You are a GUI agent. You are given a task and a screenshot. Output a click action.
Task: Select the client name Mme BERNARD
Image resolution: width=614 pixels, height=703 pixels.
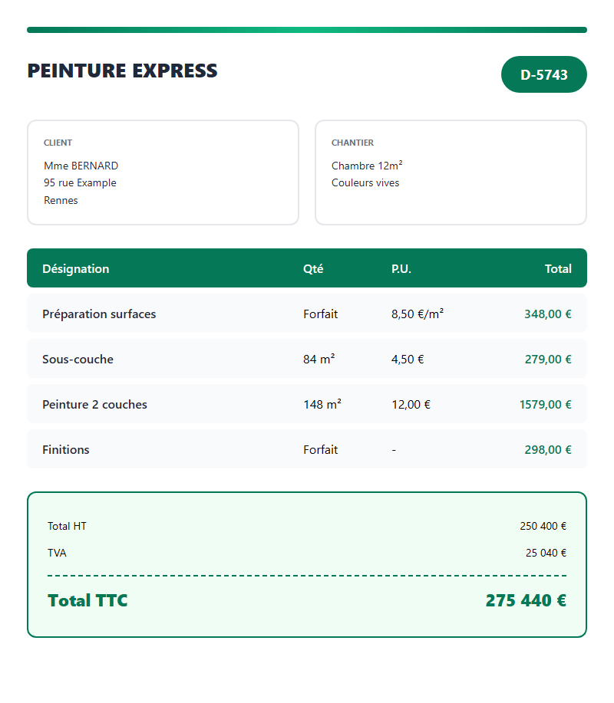click(x=81, y=166)
